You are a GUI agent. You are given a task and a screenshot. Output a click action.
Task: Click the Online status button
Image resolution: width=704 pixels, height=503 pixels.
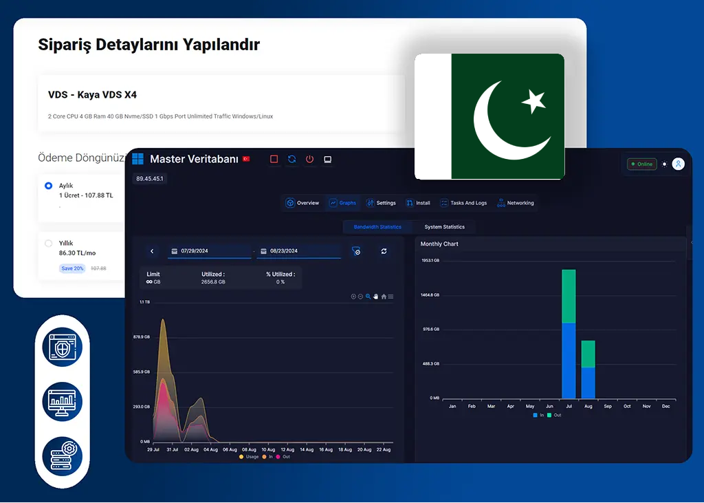[641, 164]
